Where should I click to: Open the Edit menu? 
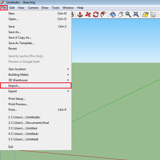(x=12, y=8)
